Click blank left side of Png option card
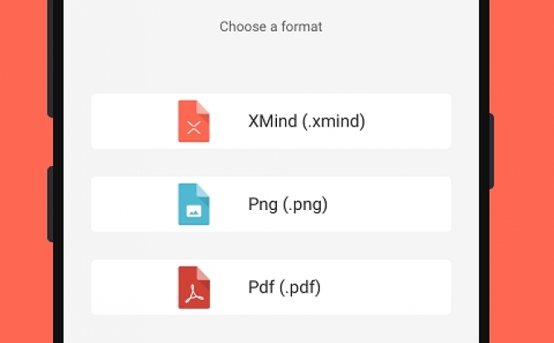The height and width of the screenshot is (343, 554). [134, 204]
